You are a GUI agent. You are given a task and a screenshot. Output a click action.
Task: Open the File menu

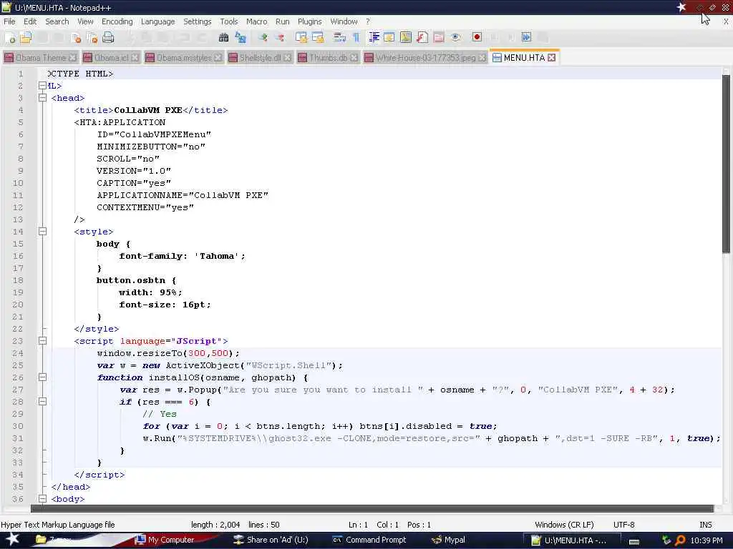click(x=9, y=21)
